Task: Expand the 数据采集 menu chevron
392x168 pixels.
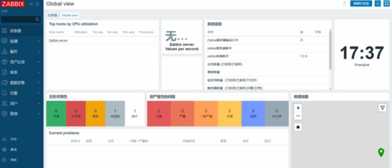Action: point(39,83)
